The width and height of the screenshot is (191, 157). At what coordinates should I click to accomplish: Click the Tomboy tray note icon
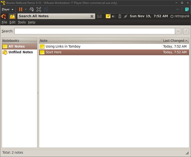[108, 16]
